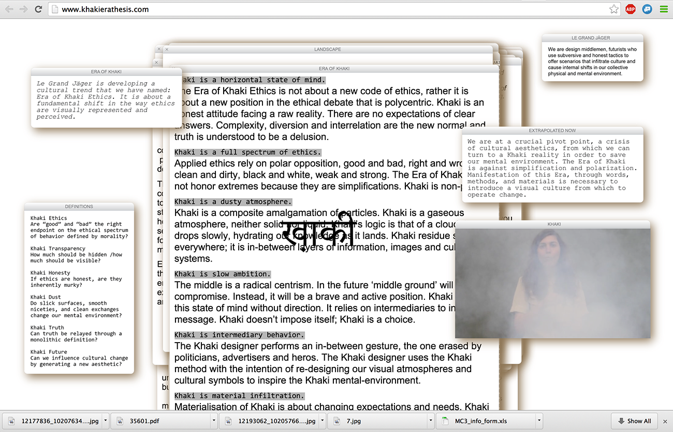Open the downloaded MC3_info_form.xls file
Screen dimensions: 673x432
click(486, 421)
